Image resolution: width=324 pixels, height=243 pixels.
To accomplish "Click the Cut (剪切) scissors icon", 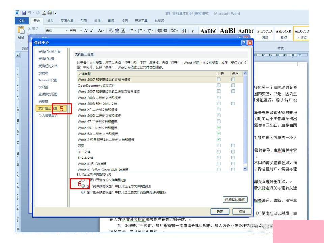I will point(29,29).
